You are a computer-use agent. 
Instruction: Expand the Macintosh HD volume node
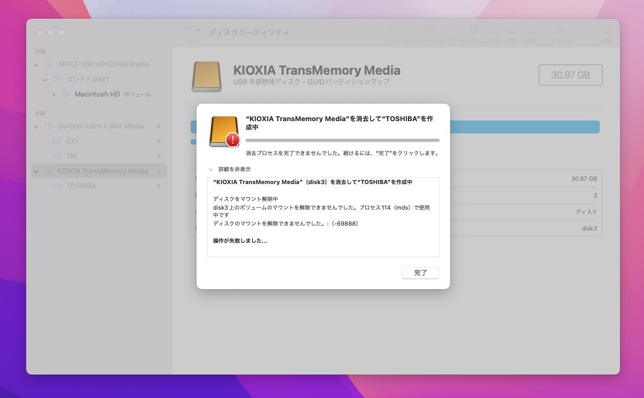click(53, 94)
